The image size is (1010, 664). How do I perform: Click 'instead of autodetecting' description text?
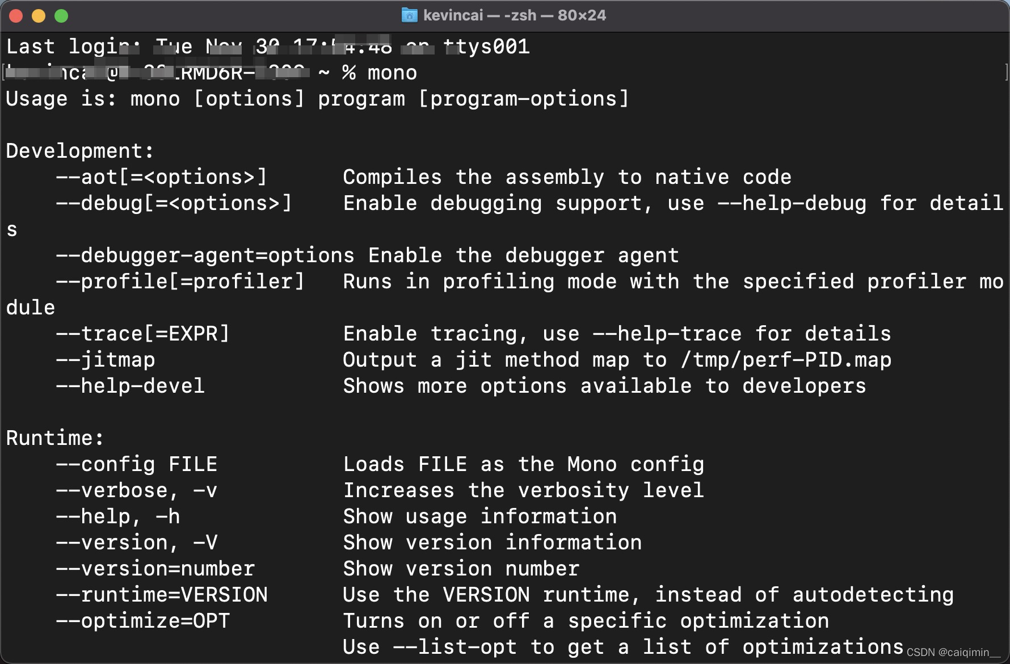805,595
